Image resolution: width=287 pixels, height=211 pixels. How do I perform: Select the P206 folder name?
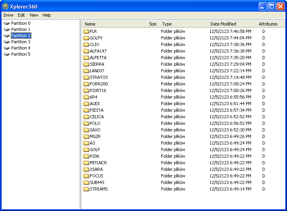(94, 157)
